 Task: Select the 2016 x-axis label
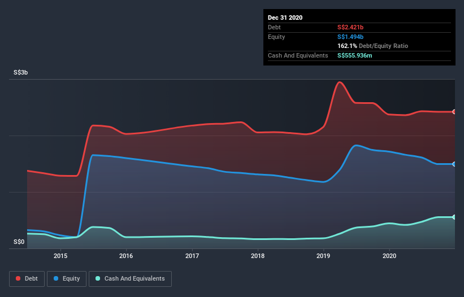pyautogui.click(x=126, y=256)
